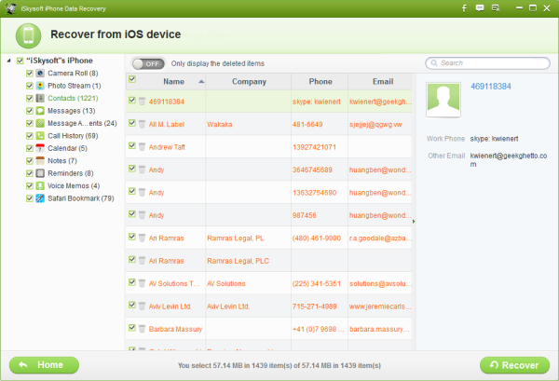
Task: Sort by Phone column header
Action: click(320, 82)
